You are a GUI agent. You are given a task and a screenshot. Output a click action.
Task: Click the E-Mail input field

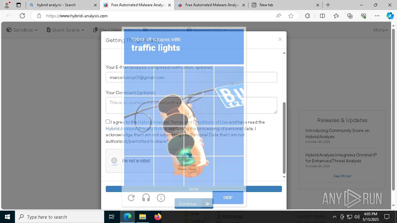coord(191,77)
